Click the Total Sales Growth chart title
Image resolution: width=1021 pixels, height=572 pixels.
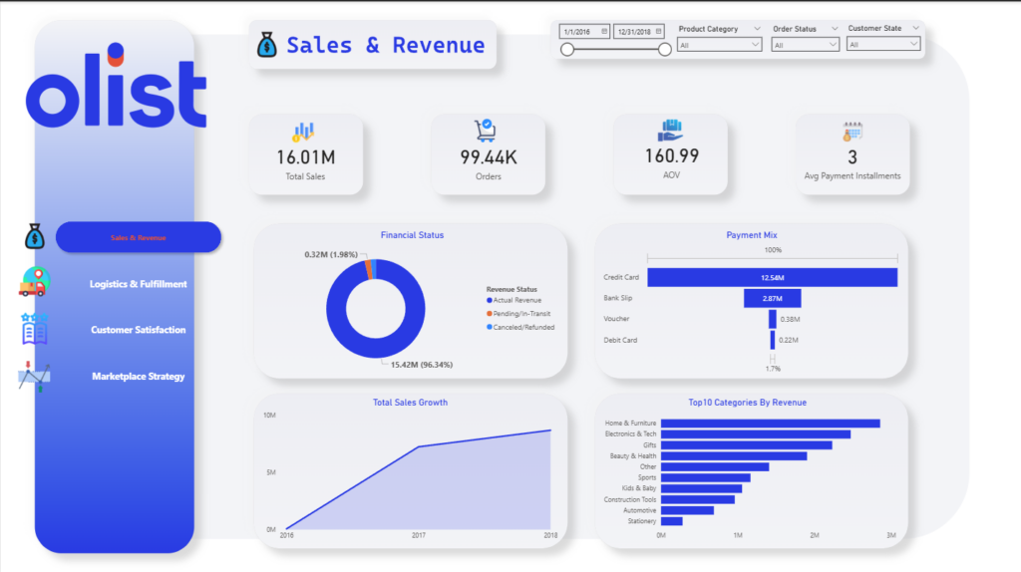(410, 403)
